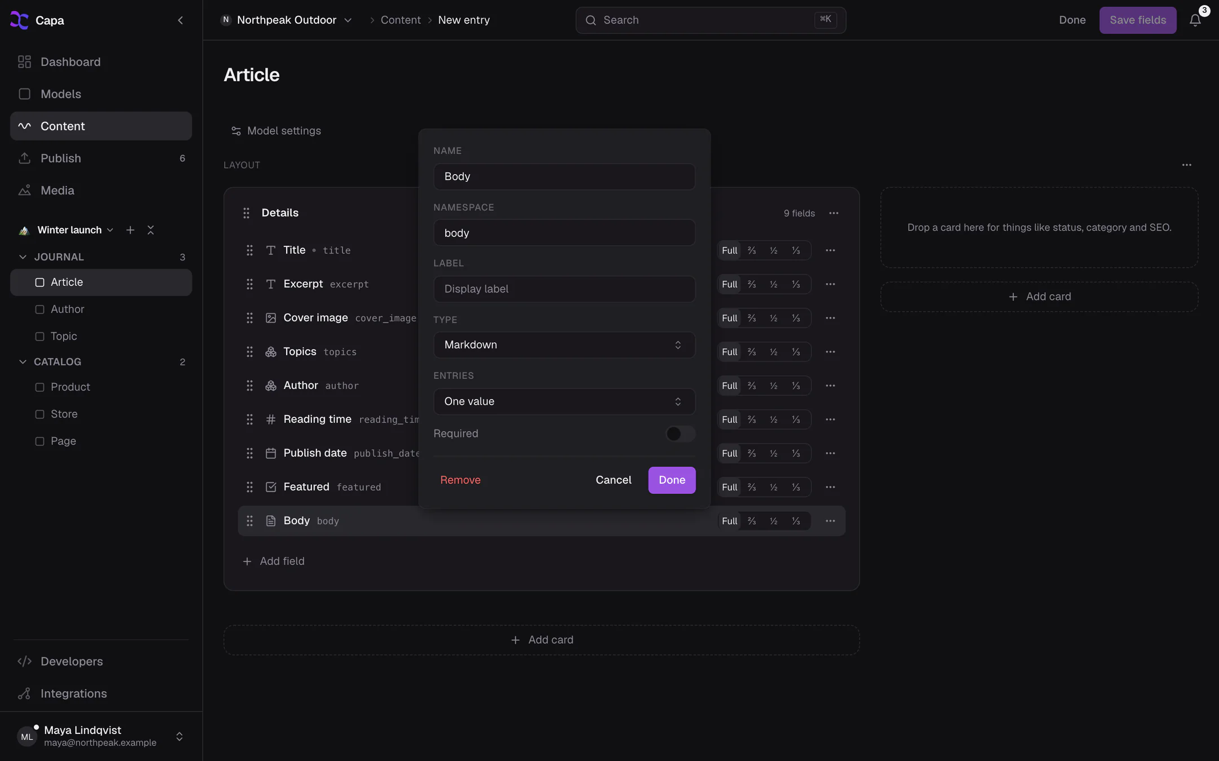Image resolution: width=1219 pixels, height=761 pixels.
Task: Select the Author model in the Journal tree
Action: (101, 309)
